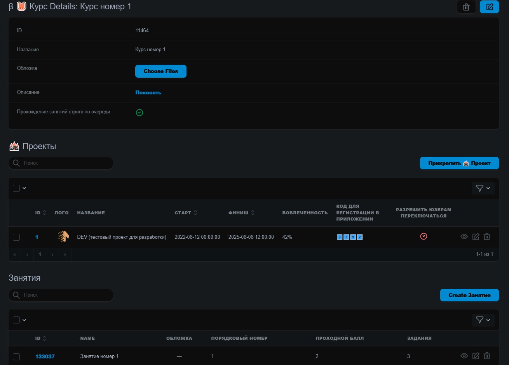
Task: Click the trash icon to delete the course
Action: 466,7
